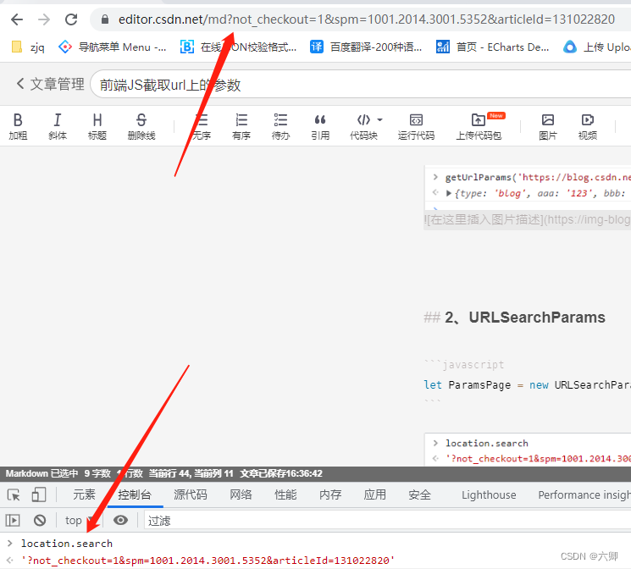The width and height of the screenshot is (631, 569).
Task: Click 运行代码 toolbar icon
Action: (416, 126)
